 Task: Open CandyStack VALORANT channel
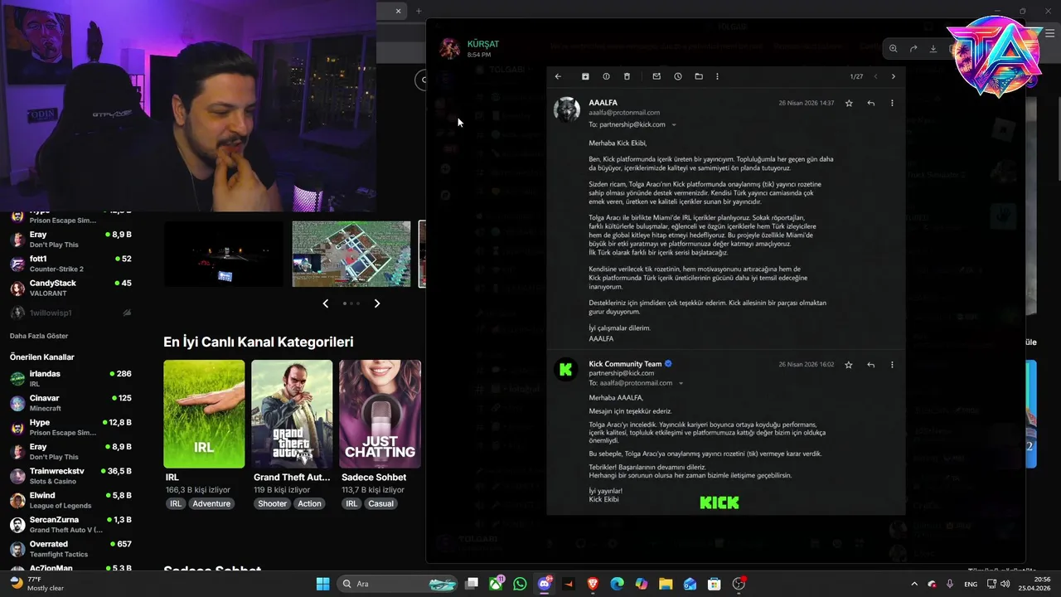coord(70,288)
